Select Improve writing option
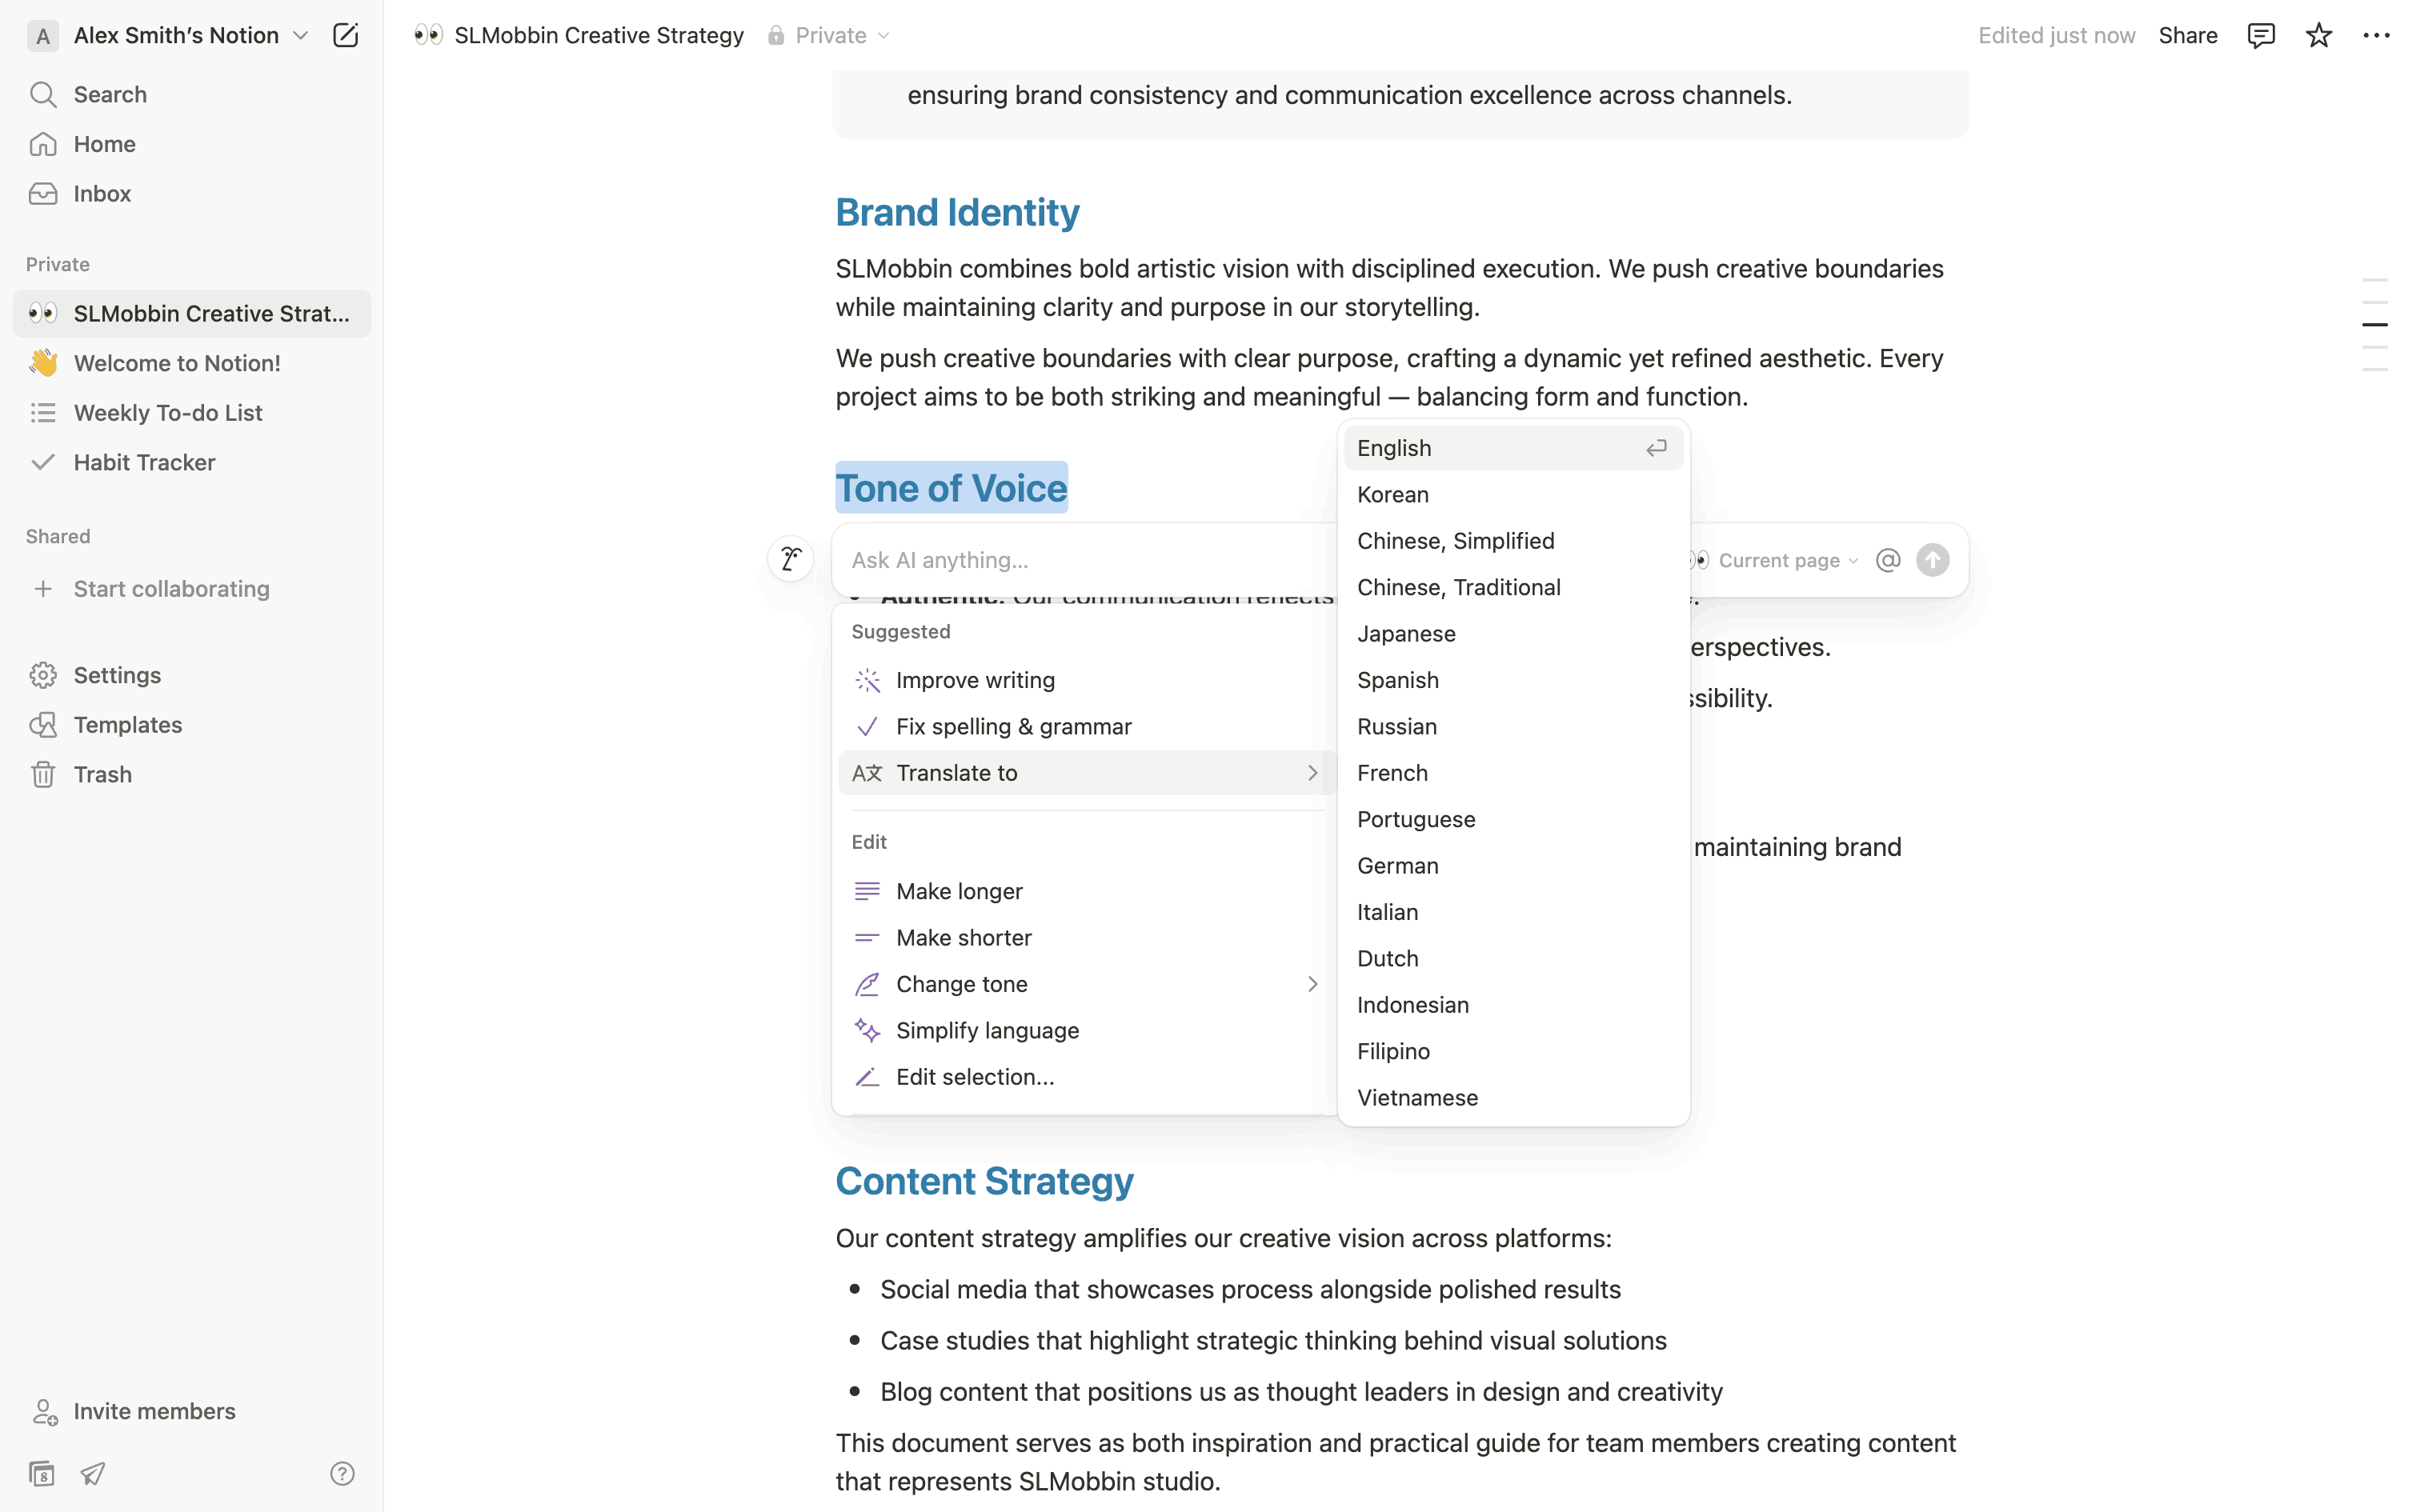 click(x=975, y=680)
